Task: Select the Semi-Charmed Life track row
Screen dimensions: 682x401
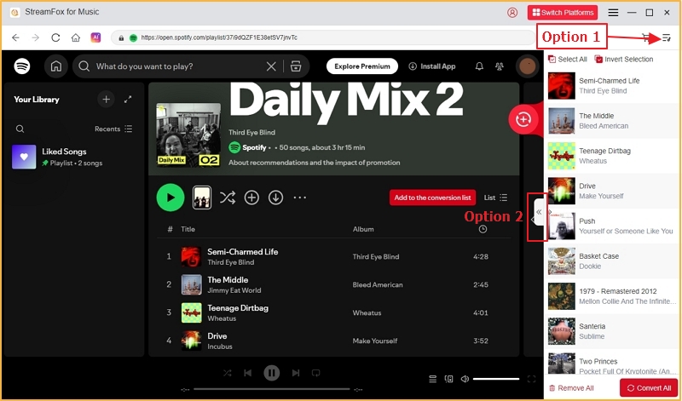Action: point(333,257)
